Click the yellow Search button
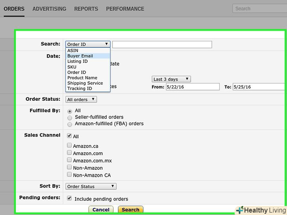The height and width of the screenshot is (215, 287). 130,210
